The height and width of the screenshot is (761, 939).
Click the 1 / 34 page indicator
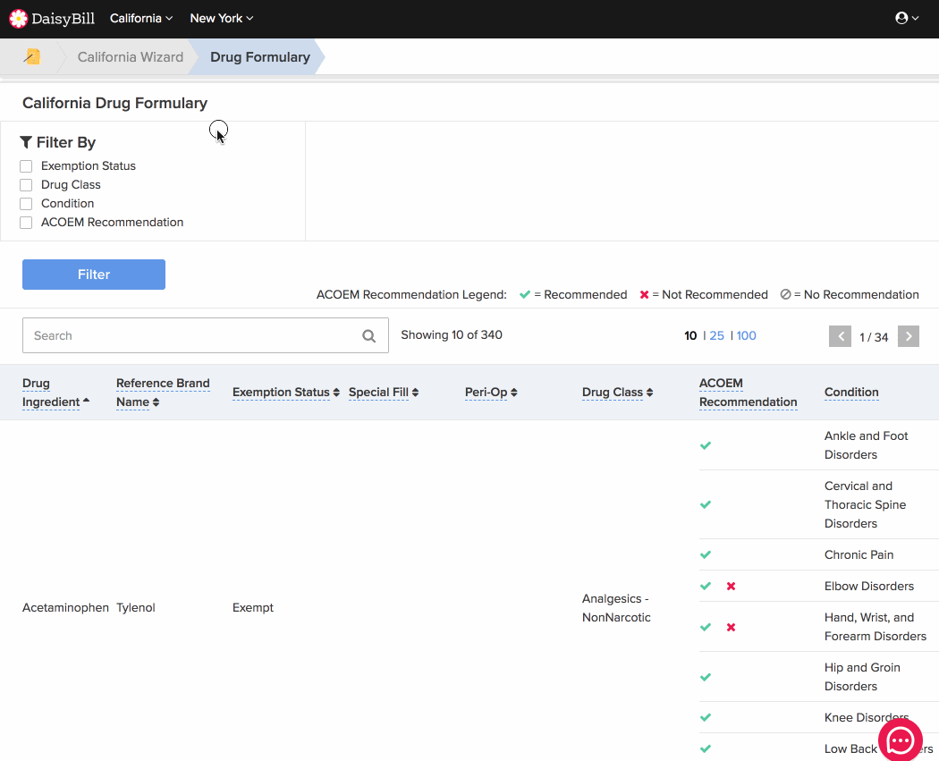tap(874, 337)
